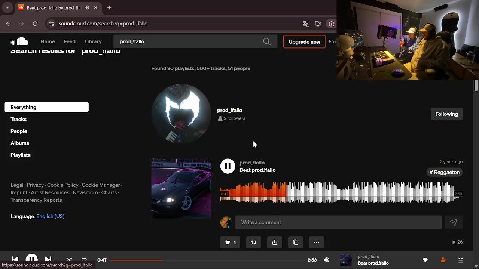Skip to next track in player bar
This screenshot has width=479, height=269.
(x=48, y=259)
